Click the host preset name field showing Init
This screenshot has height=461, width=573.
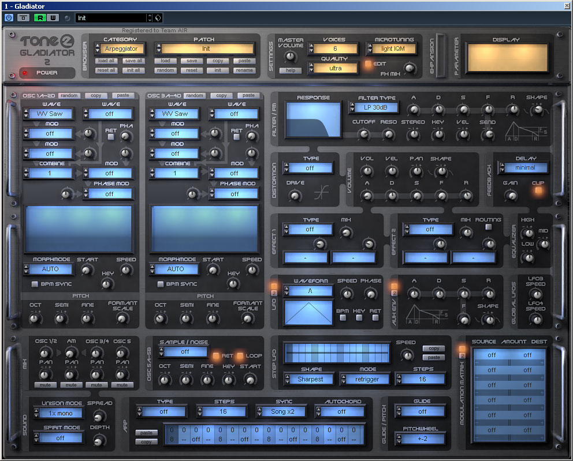[111, 18]
